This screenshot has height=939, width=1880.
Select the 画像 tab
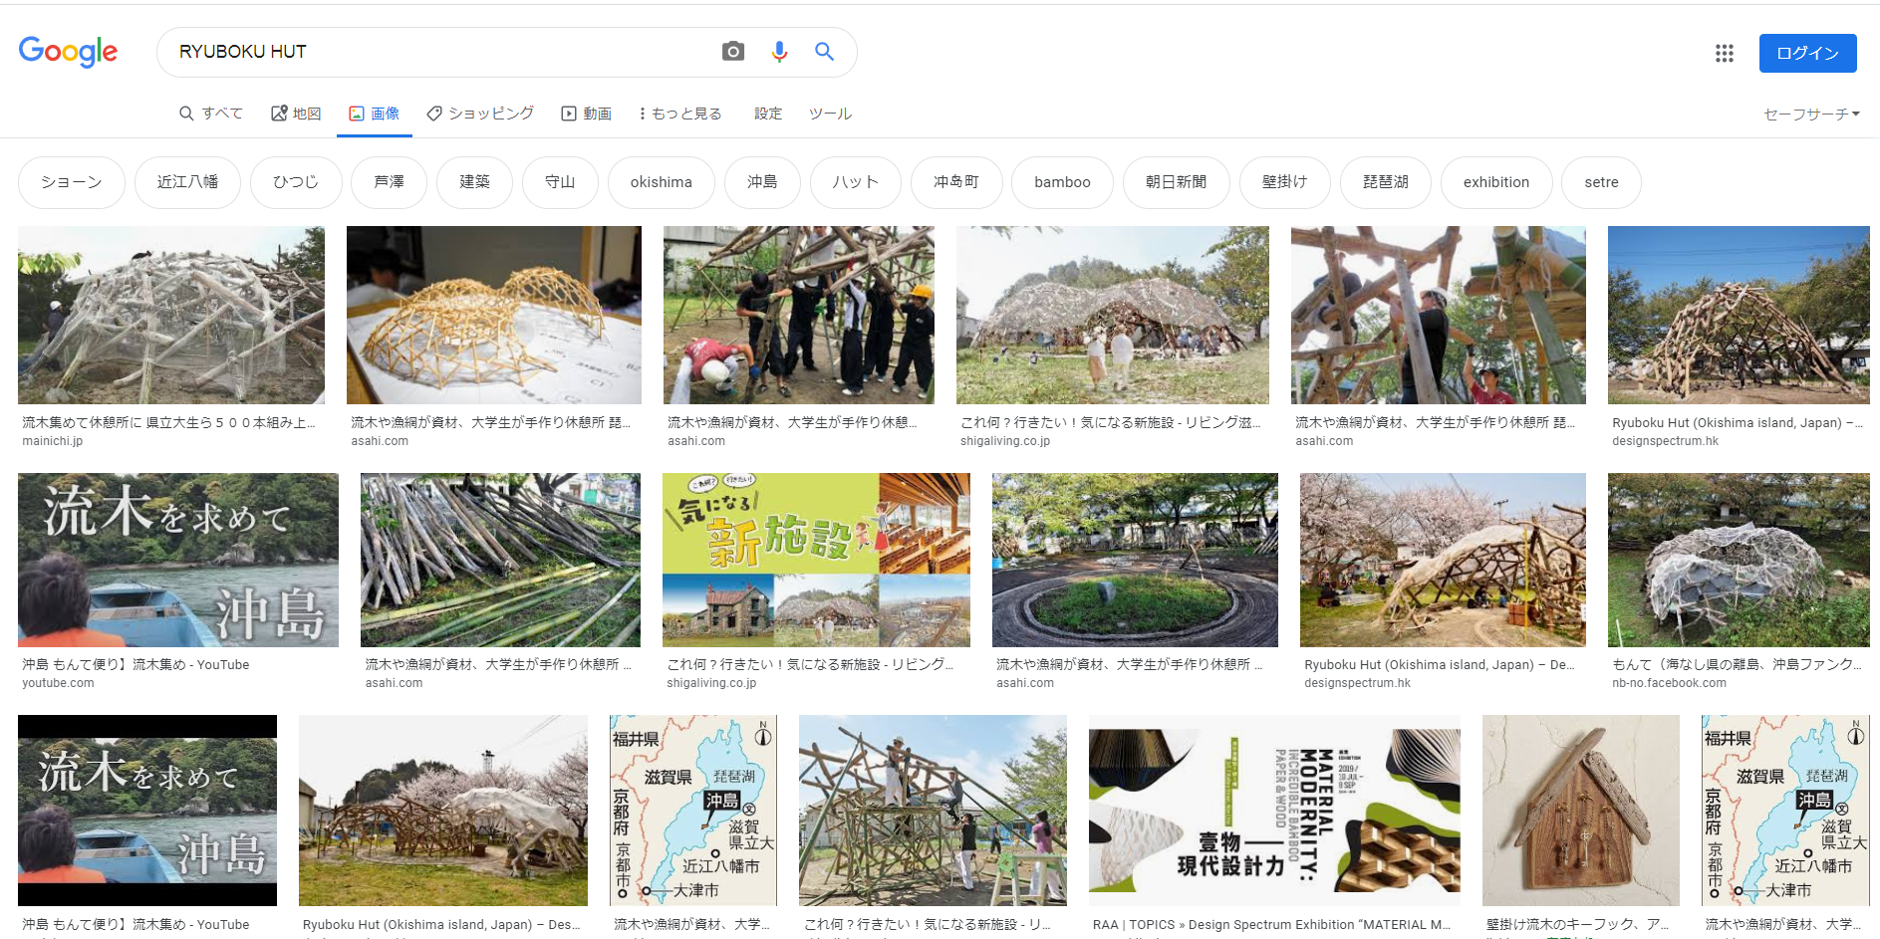(x=375, y=114)
